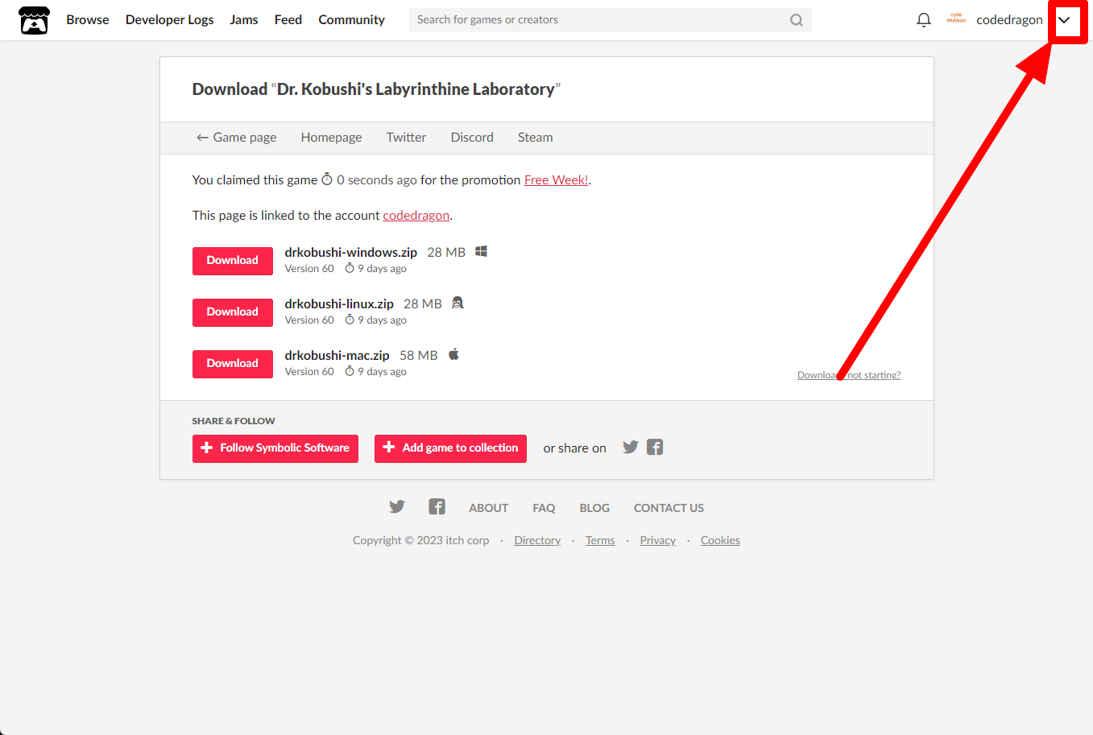Open the Terms link

pyautogui.click(x=600, y=541)
